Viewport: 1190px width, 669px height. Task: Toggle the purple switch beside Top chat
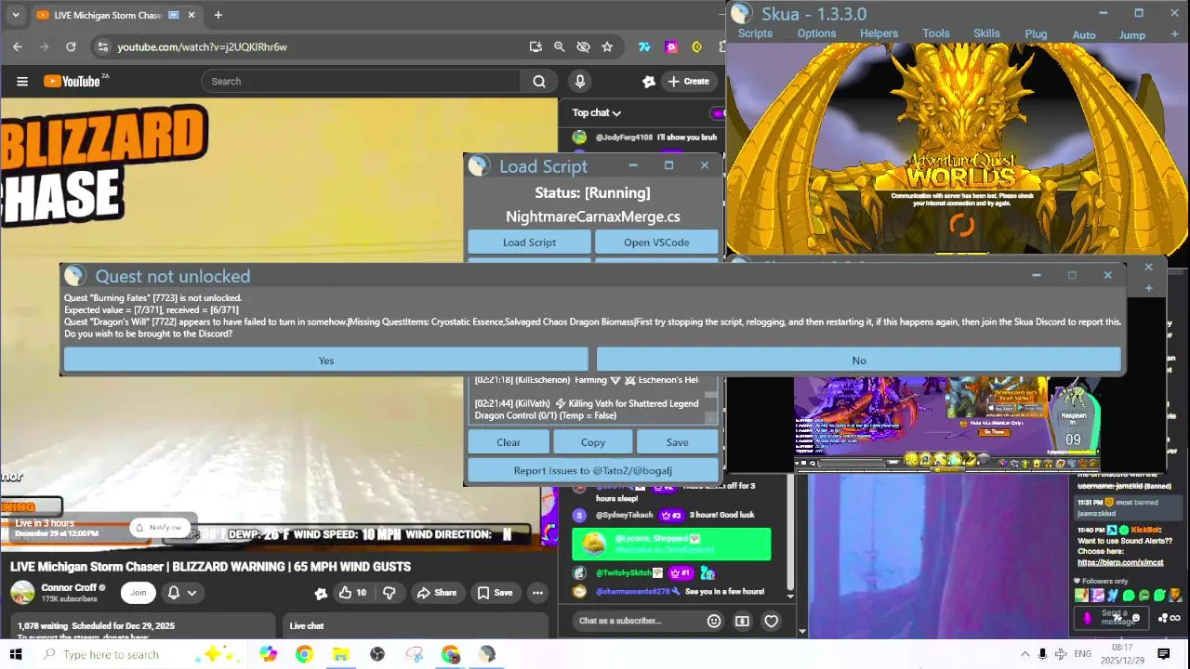tap(718, 113)
